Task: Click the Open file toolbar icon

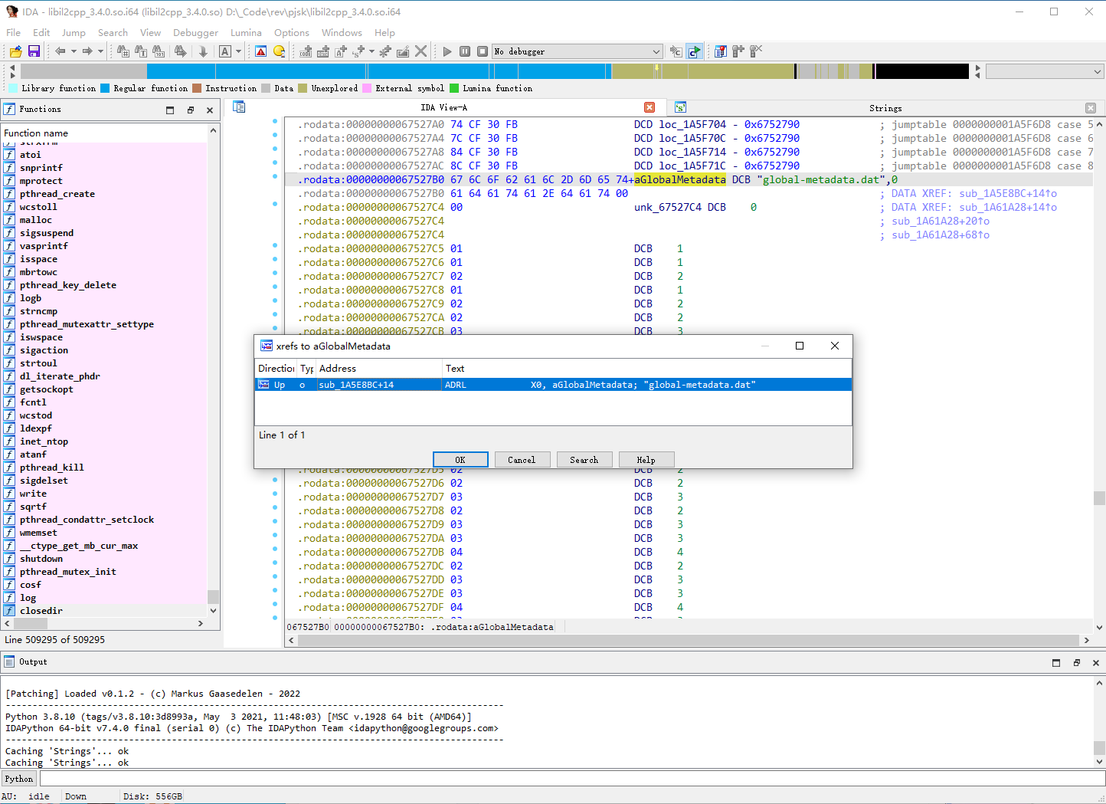Action: 15,51
